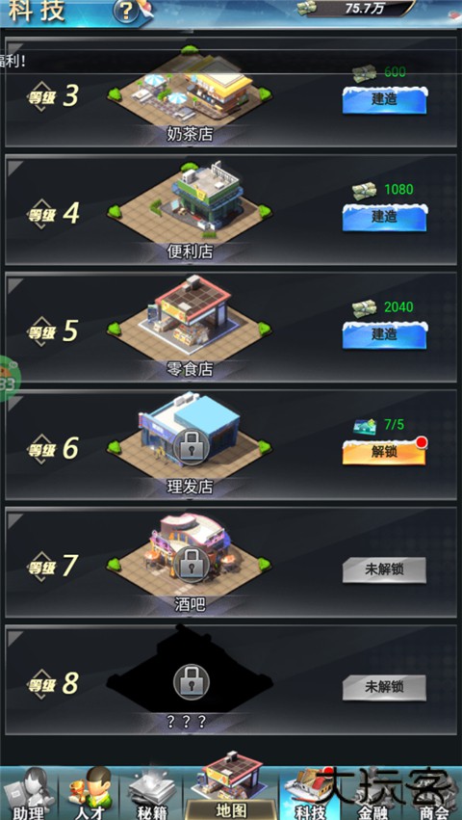The image size is (462, 820).
Task: Click the 未解锁 button for 酒吧
Action: click(384, 570)
